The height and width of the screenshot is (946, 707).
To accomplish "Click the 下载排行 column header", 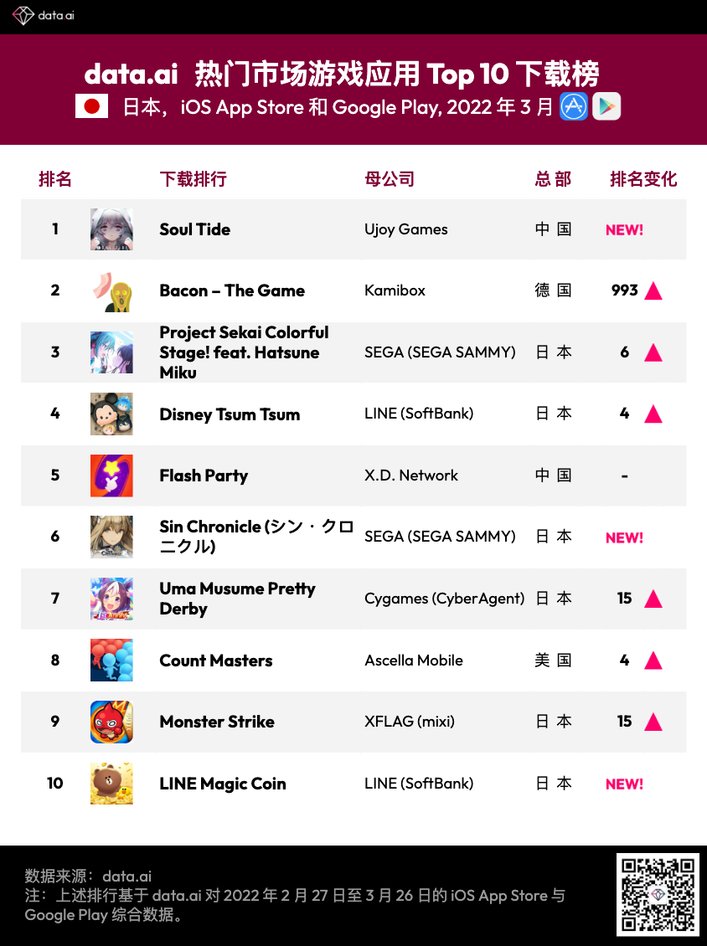I will 193,179.
